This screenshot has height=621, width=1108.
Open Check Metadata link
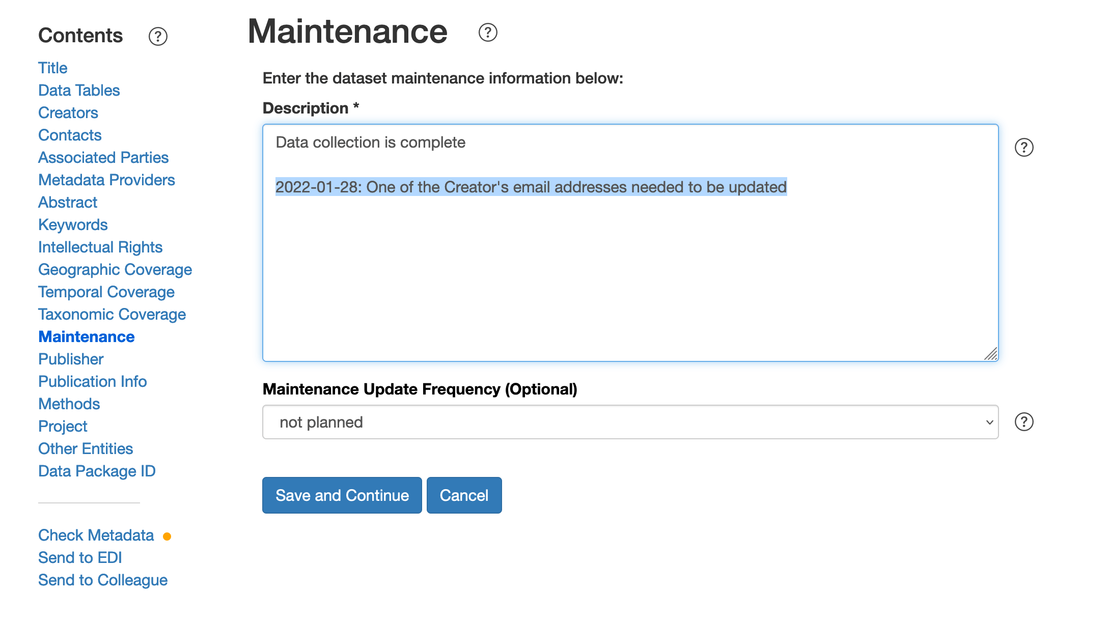coord(96,535)
